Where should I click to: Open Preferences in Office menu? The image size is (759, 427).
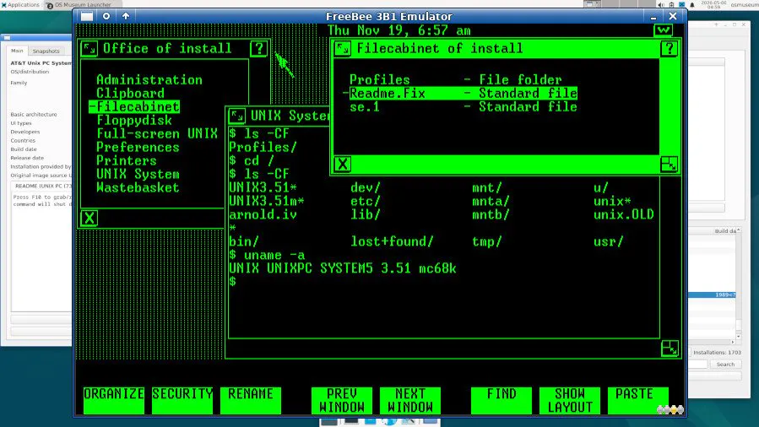tap(138, 148)
